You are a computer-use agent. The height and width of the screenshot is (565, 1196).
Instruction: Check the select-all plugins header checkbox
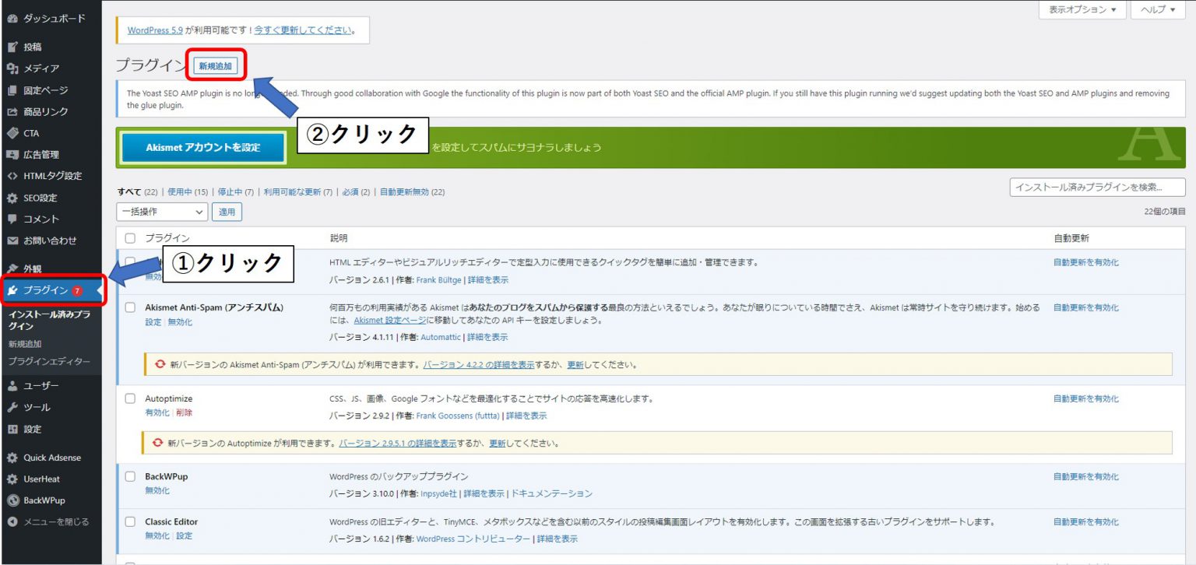(130, 238)
